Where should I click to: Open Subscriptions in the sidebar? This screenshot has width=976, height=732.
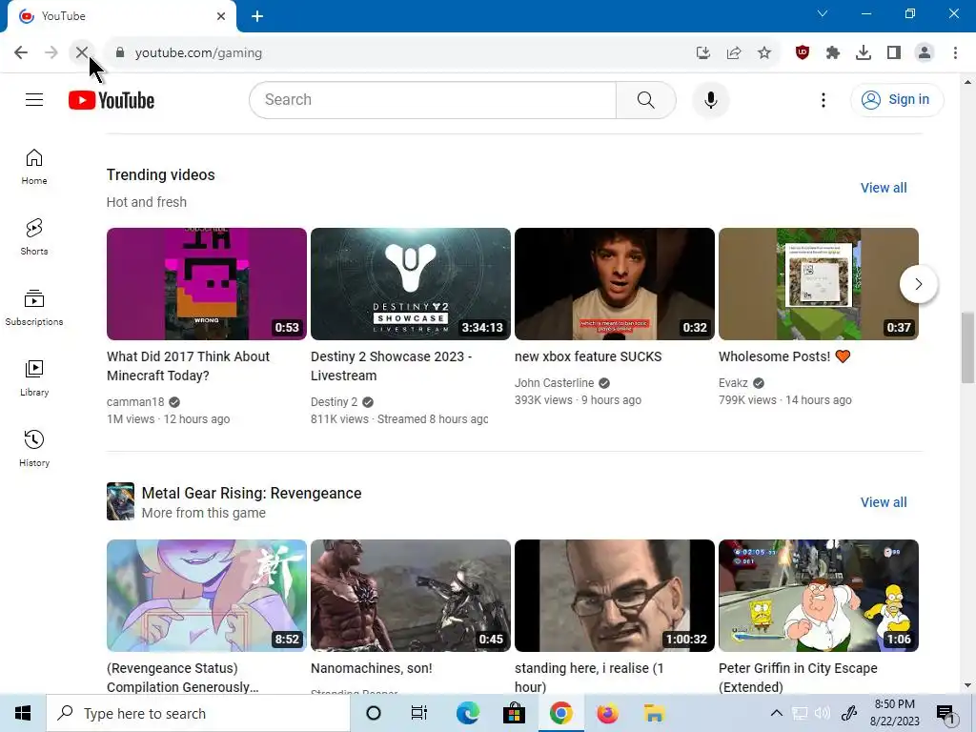point(34,308)
